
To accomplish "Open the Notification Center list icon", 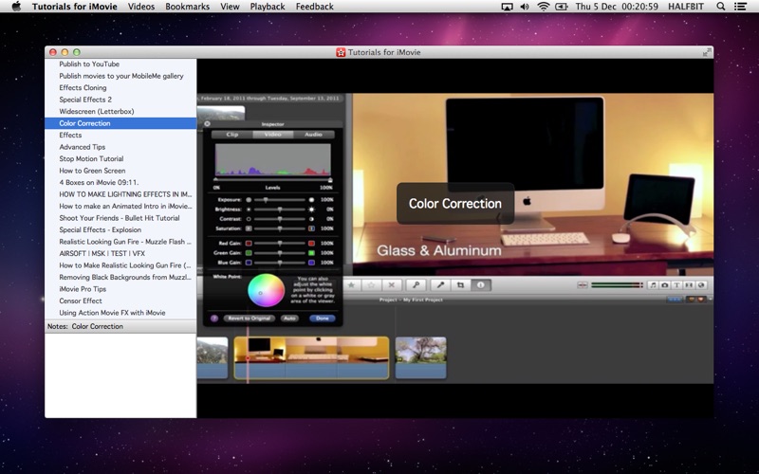I will (x=740, y=7).
